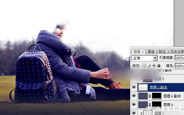Select the 图层 6 color fill thumbnail
The height and width of the screenshot is (115, 184).
[x=143, y=105]
